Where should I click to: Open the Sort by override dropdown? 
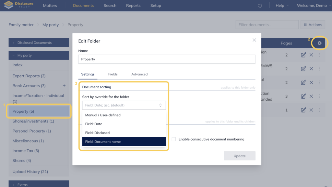point(124,105)
